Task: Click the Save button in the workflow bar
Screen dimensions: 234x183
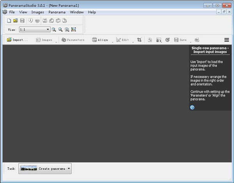Action: [180, 40]
